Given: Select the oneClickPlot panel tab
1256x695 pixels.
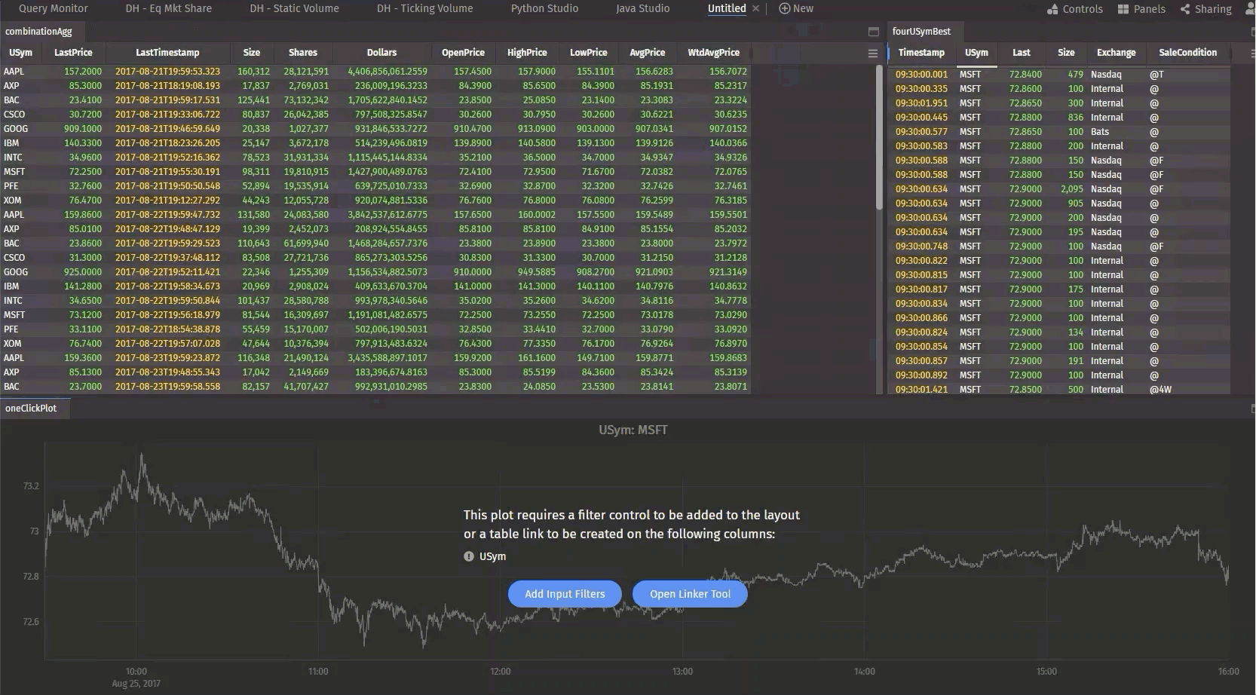Looking at the screenshot, I should point(31,408).
